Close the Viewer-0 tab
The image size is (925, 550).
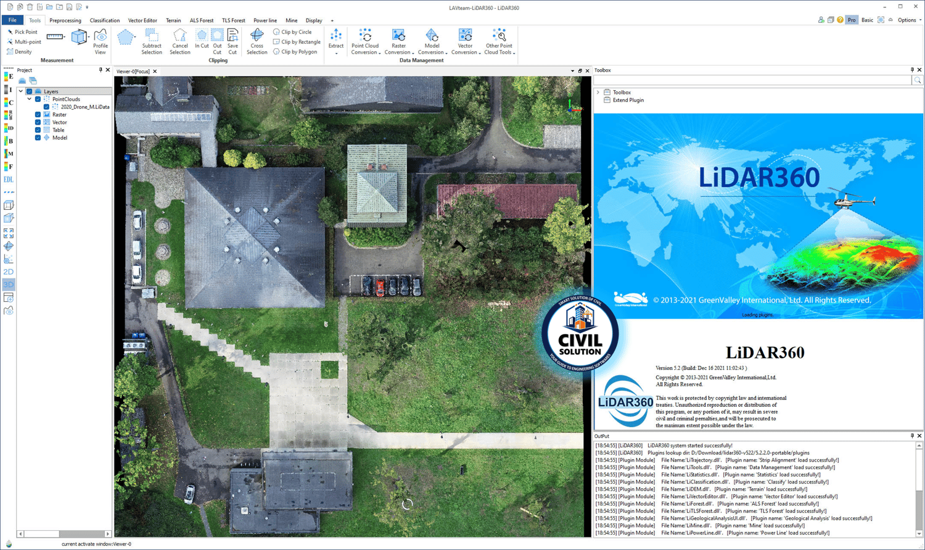pyautogui.click(x=155, y=72)
